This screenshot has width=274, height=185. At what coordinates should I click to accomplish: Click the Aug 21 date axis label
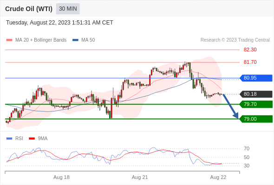[x=140, y=177]
